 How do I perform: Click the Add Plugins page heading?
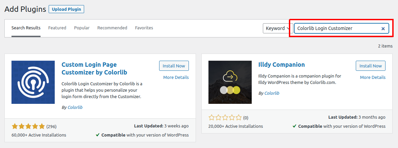coord(25,9)
